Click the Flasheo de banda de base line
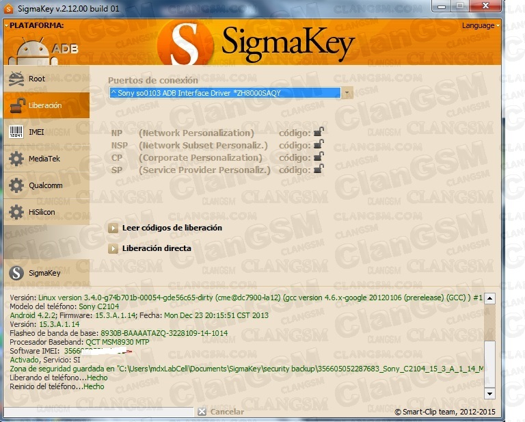The width and height of the screenshot is (525, 422). point(118,333)
